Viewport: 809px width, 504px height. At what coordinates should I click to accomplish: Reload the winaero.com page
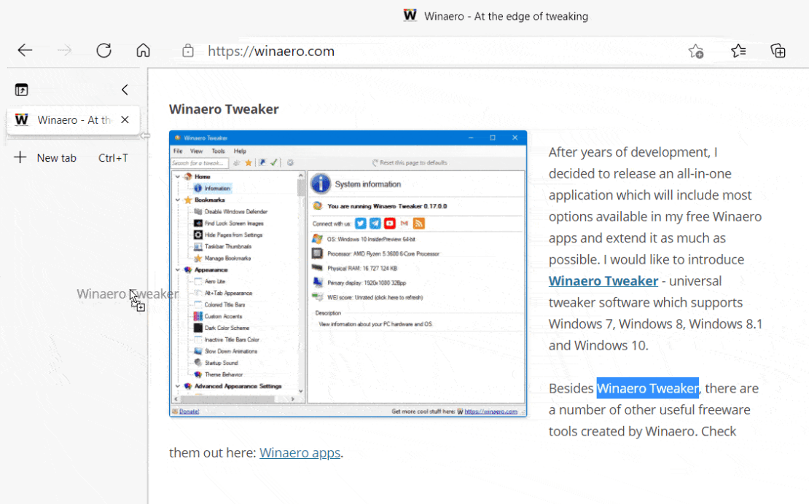pyautogui.click(x=103, y=50)
